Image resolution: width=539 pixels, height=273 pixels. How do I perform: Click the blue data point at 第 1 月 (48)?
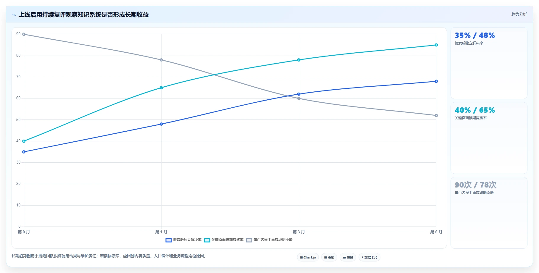[x=161, y=124]
